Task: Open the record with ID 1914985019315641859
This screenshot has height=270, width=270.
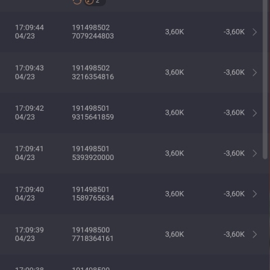Action: coord(92,113)
